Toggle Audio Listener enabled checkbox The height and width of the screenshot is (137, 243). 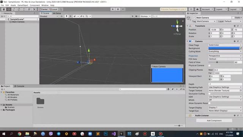[x=193, y=116]
